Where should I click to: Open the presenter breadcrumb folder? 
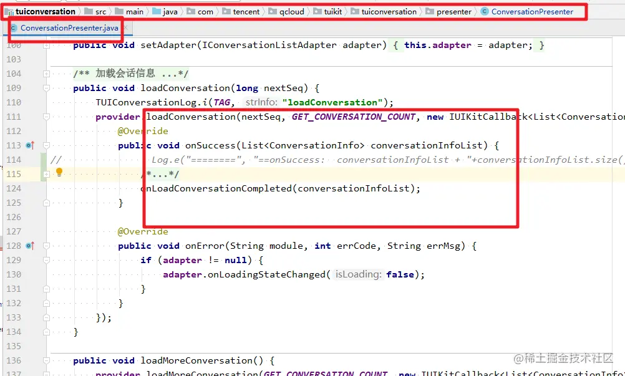pos(449,12)
